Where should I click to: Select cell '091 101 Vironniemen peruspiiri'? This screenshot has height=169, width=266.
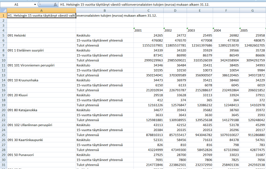pos(42,65)
